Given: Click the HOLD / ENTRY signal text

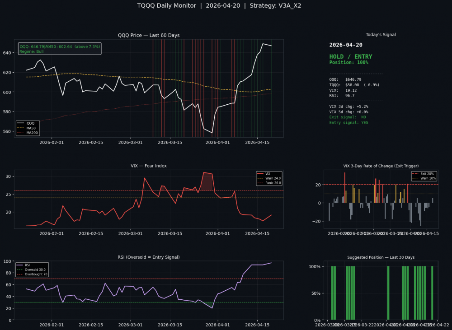Looking at the screenshot, I should (x=351, y=56).
